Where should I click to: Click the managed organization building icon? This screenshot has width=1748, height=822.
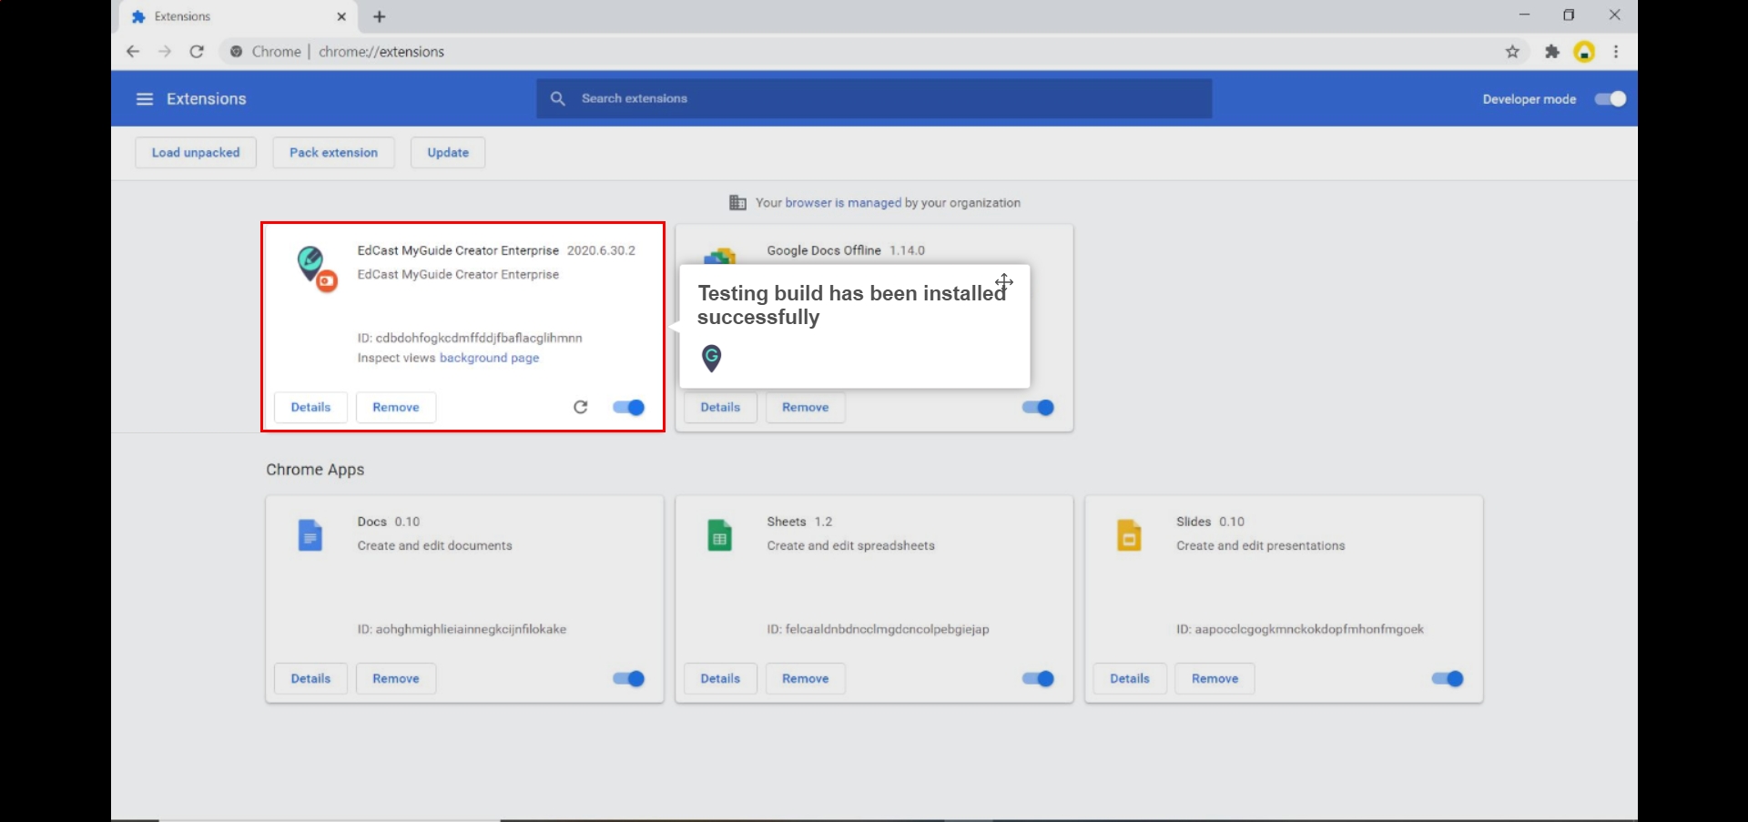coord(737,203)
